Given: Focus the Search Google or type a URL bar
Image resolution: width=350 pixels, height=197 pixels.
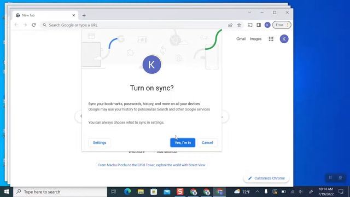Looking at the screenshot, I should 134,25.
